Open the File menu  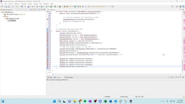click(x=2, y=4)
